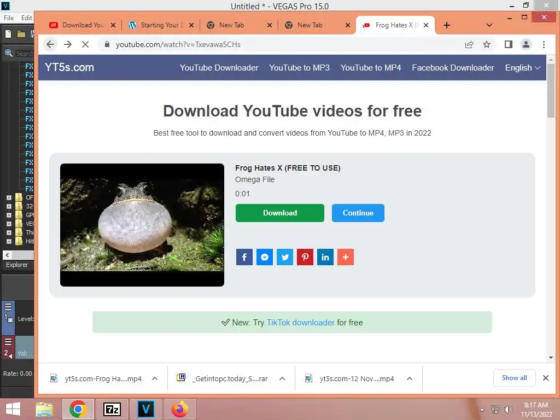This screenshot has height=420, width=560.
Task: Click the Chrome taskbar icon
Action: coord(78,409)
